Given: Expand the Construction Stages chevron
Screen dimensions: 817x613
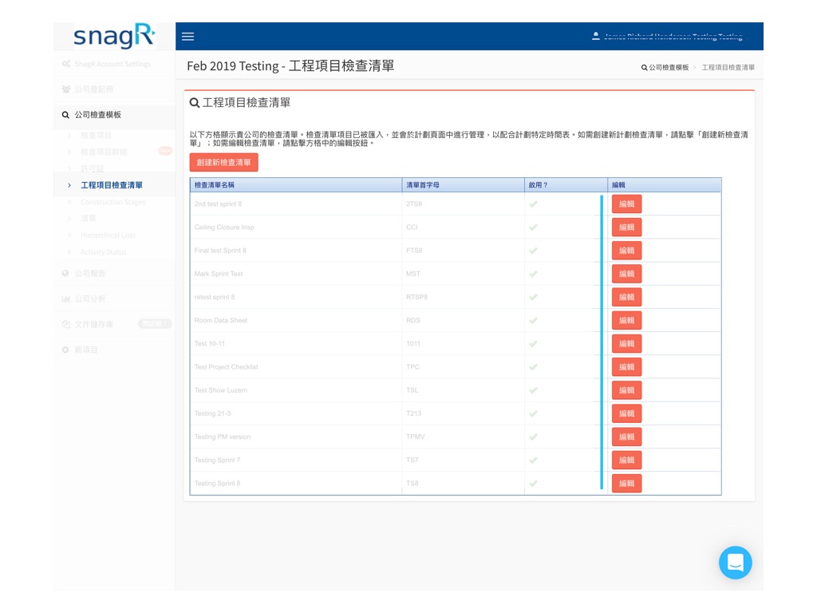Looking at the screenshot, I should click(69, 202).
